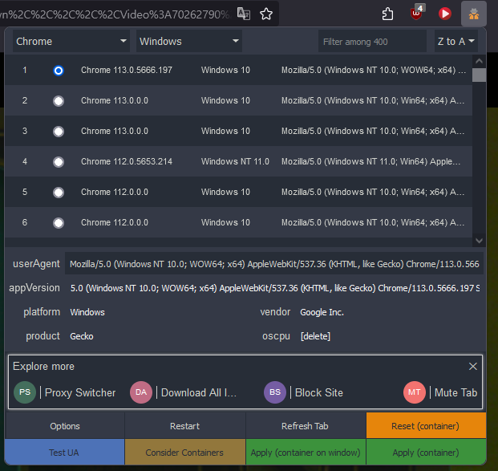Click the Chrome 112.0.0.0 text in row 6
Screen dimensions: 498x471
click(x=115, y=222)
